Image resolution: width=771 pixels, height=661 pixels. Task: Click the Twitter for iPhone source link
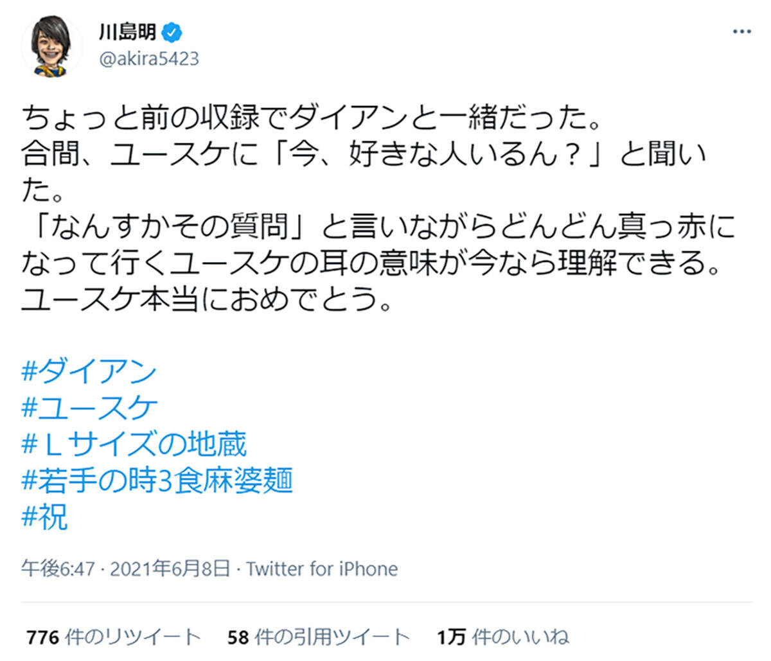(322, 568)
